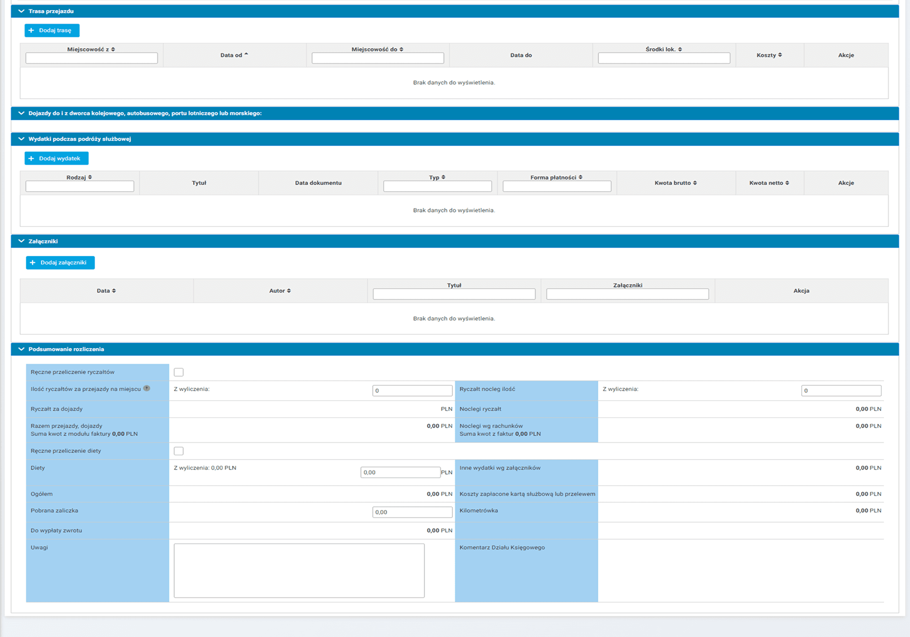Click the Dodaj wydatek button
This screenshot has height=637, width=910.
coord(56,158)
